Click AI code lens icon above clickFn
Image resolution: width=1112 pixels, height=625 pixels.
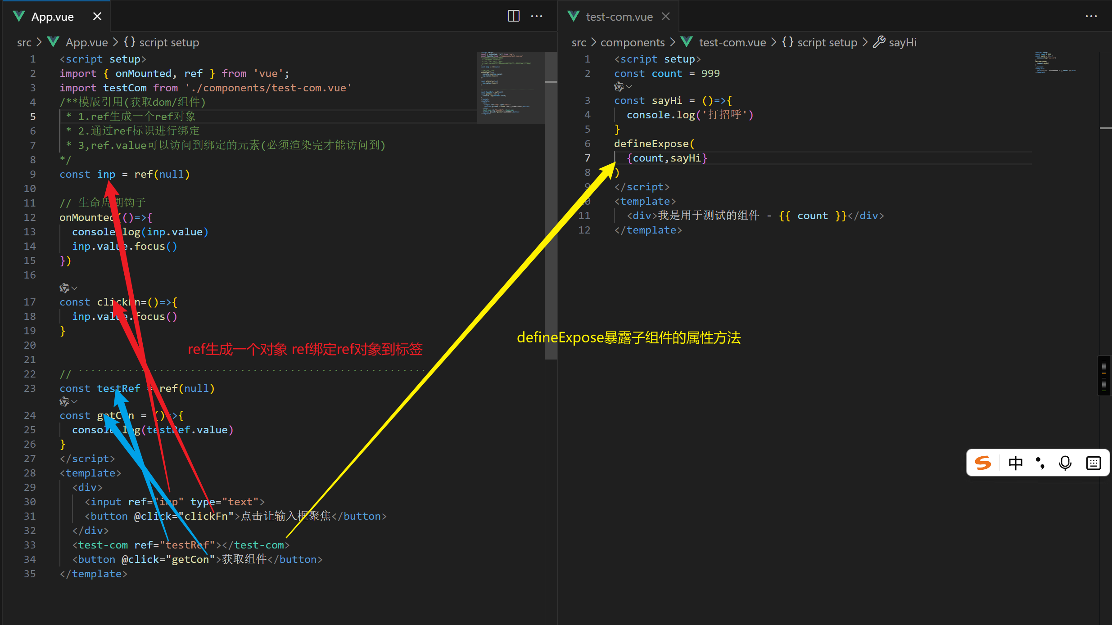[x=64, y=288]
